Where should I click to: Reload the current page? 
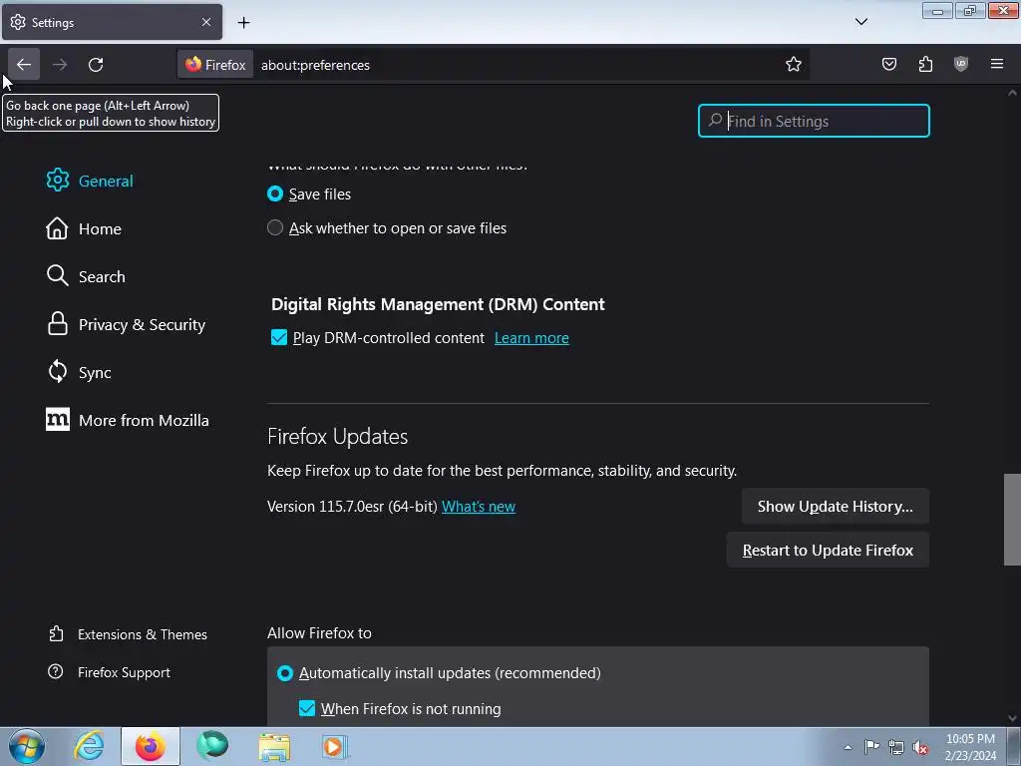[96, 65]
